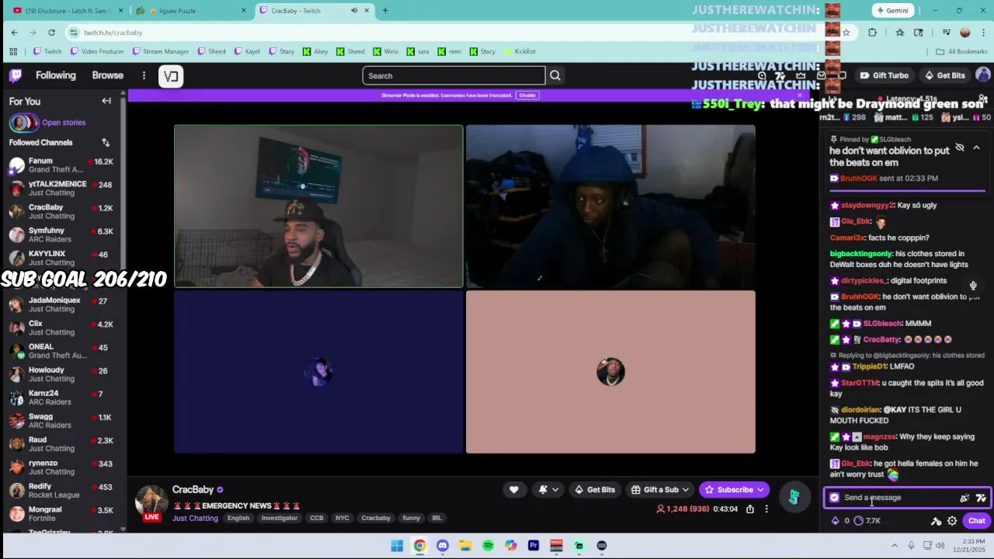Sort followed channels list
The image size is (994, 559).
(106, 143)
